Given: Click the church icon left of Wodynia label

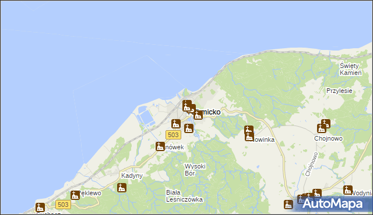Looking at the screenshot, I should (348, 190).
